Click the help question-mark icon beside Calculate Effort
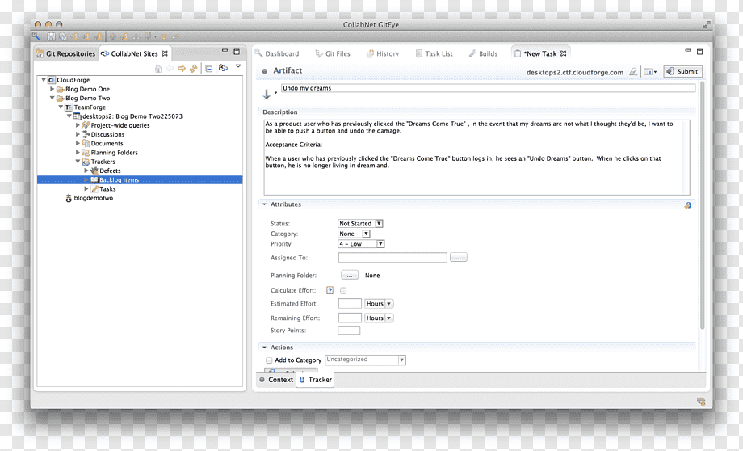Screen dimensions: 743x451 click(330, 290)
